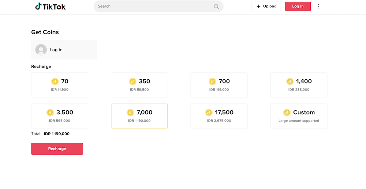This screenshot has width=366, height=189.
Task: Click the Upload button in header
Action: [x=266, y=6]
